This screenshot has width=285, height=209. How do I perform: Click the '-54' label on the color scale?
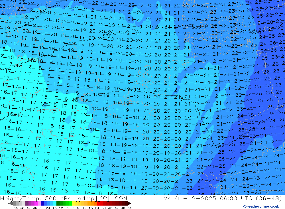(x=14, y=208)
